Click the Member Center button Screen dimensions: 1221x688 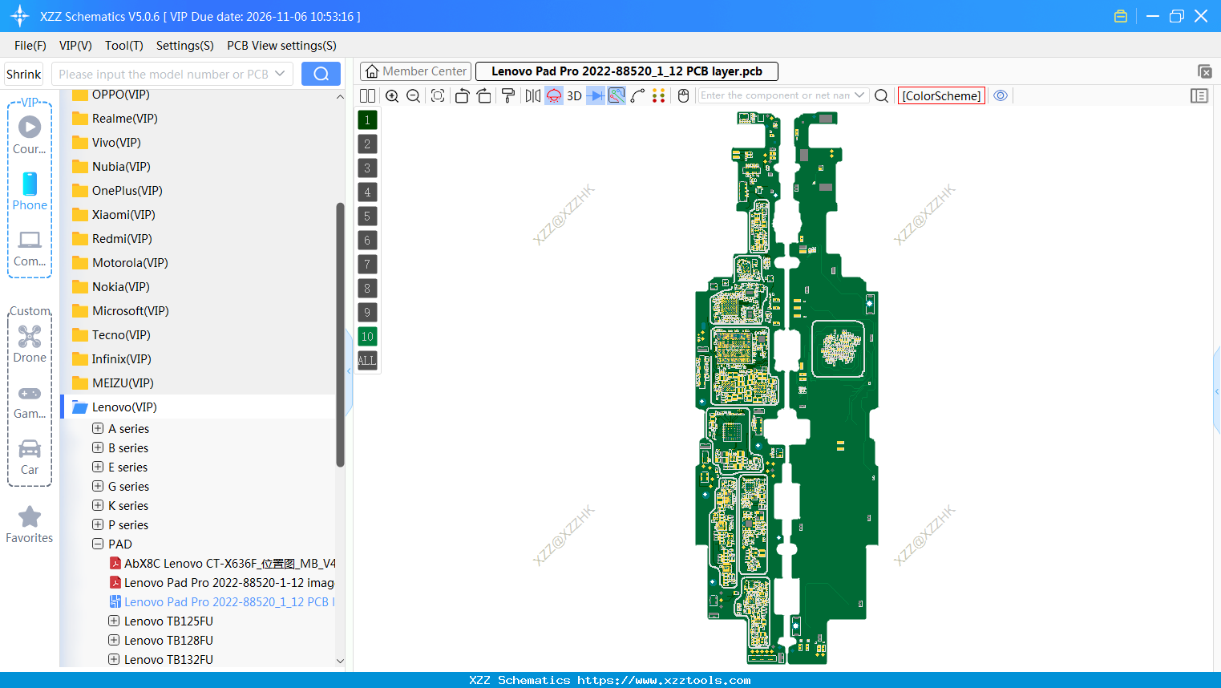415,71
